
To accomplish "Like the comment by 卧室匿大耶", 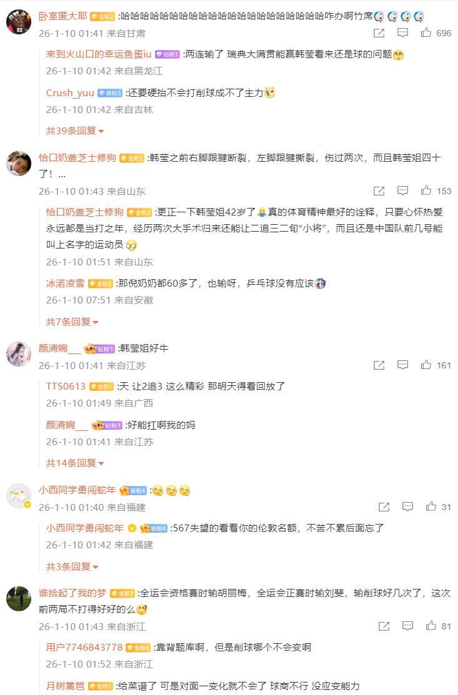I will (426, 32).
